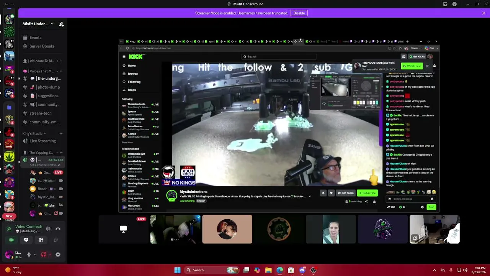Dismiss the Streamer Mode banner
Screen dimensions: 490x276
click(483, 13)
